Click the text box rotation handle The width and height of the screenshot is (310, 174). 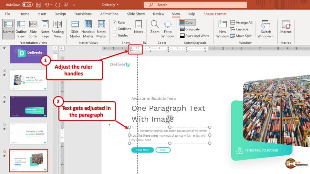(x=170, y=118)
